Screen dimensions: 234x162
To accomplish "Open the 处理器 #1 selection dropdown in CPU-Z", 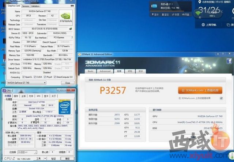I will coord(27,152).
